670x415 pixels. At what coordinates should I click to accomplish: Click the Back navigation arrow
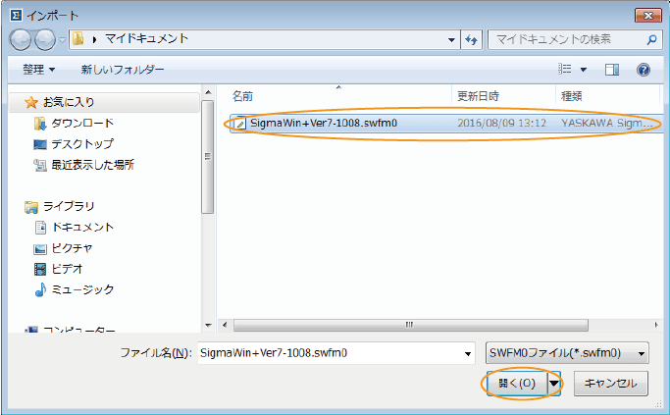click(x=20, y=40)
